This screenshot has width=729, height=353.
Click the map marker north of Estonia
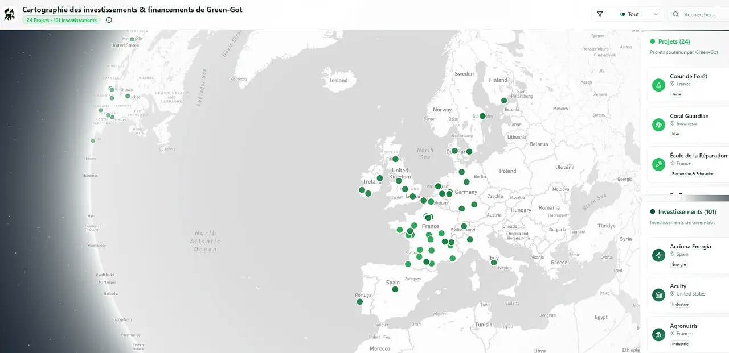[x=504, y=101]
